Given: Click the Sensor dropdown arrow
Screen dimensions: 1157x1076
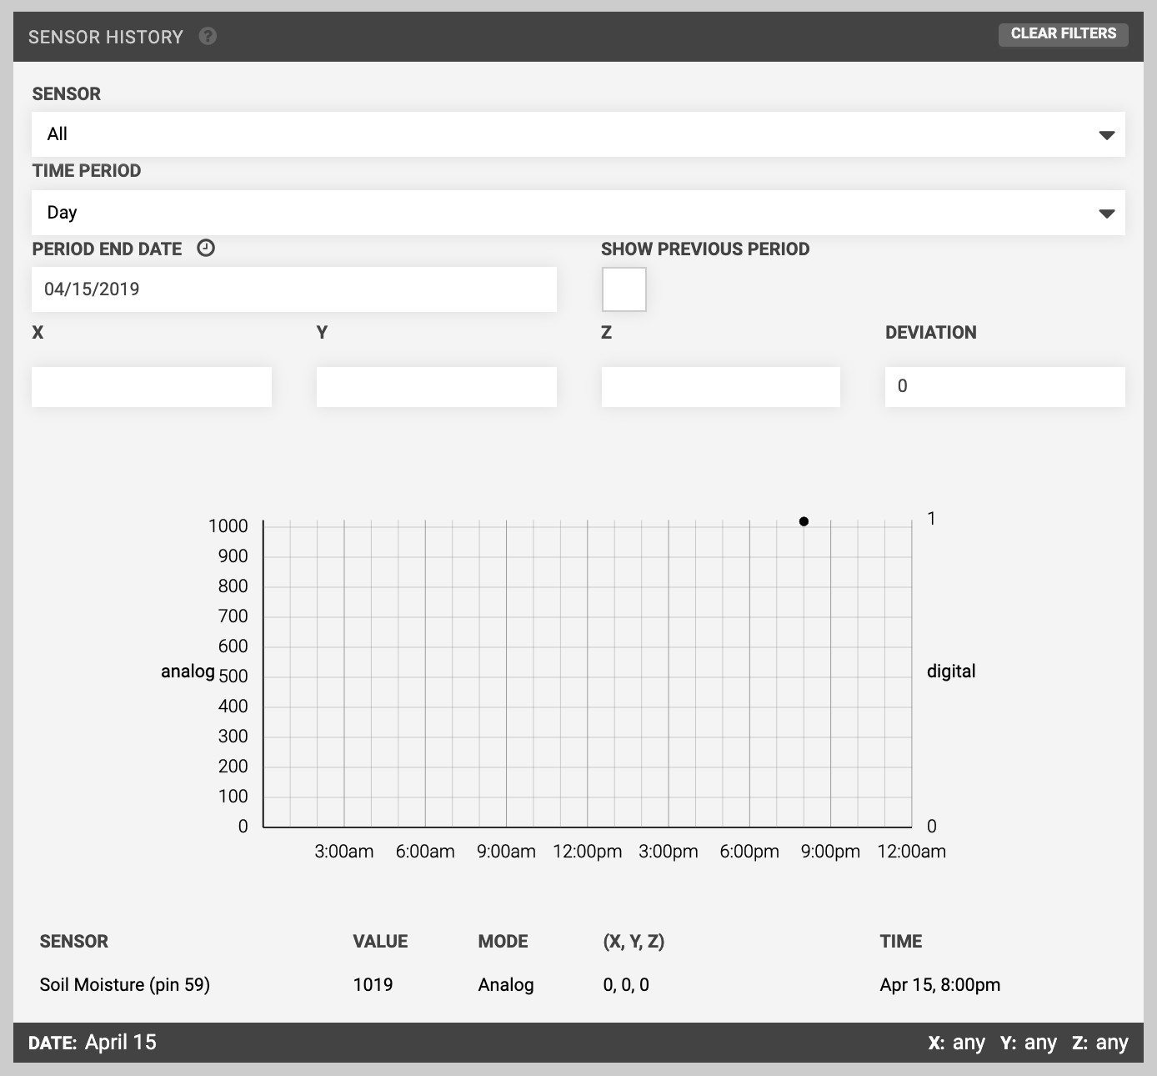Looking at the screenshot, I should coord(1106,135).
